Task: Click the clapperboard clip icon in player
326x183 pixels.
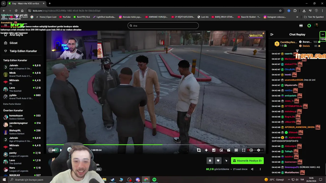Action: pyautogui.click(x=229, y=150)
